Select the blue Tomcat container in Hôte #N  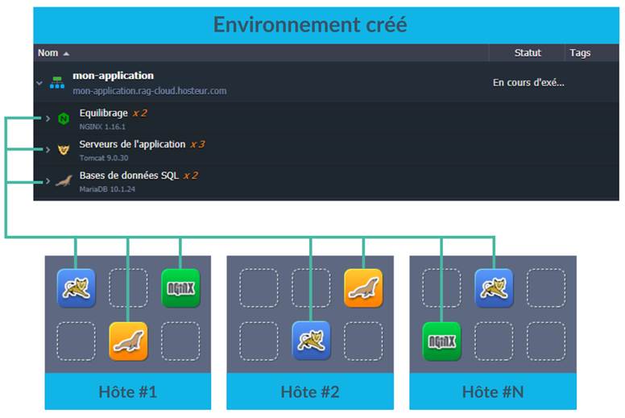[x=494, y=288]
